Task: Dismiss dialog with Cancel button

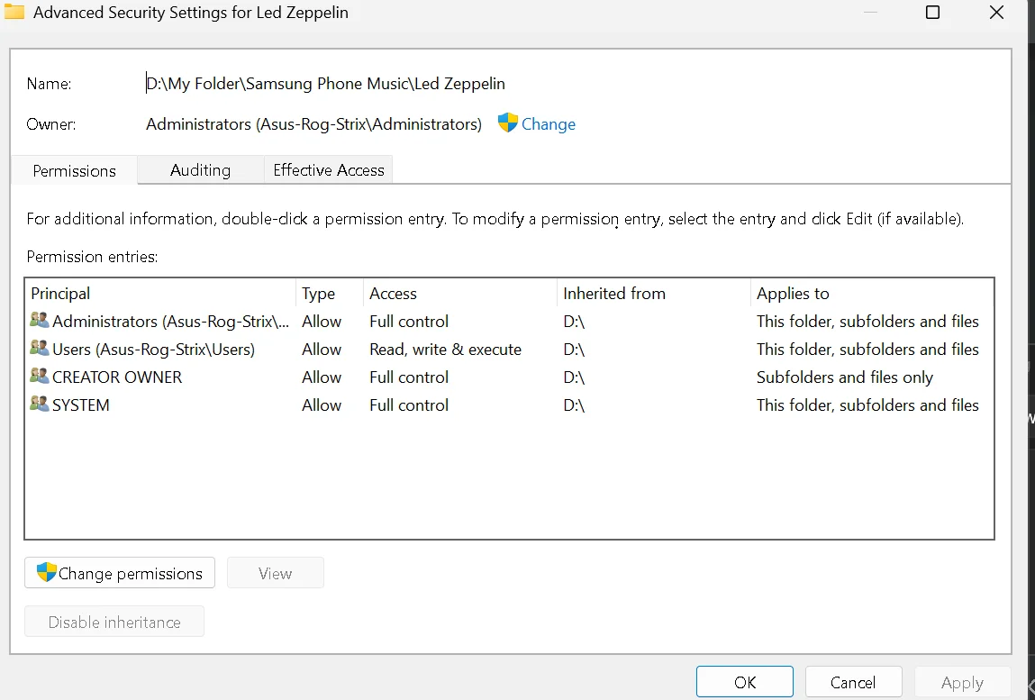Action: pyautogui.click(x=853, y=682)
